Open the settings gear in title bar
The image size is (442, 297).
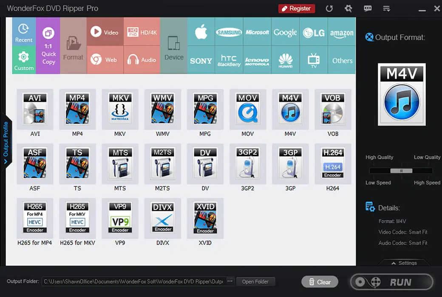tap(348, 8)
